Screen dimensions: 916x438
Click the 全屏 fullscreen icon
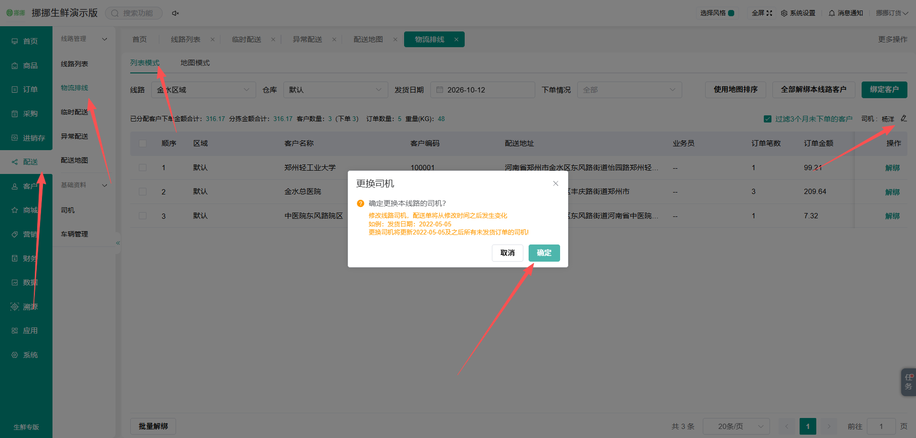769,13
